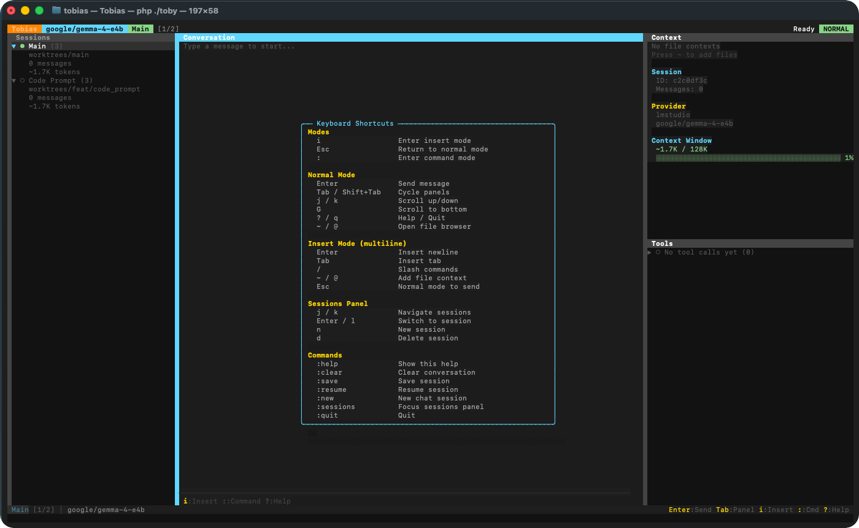Click the 'Open file browser' shortcut row

tap(428, 226)
